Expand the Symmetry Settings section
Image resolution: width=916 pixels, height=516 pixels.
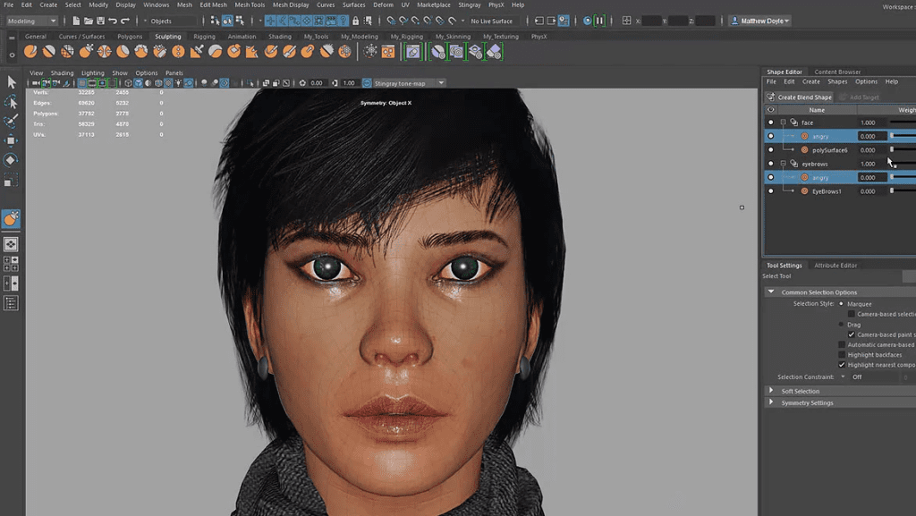point(771,402)
